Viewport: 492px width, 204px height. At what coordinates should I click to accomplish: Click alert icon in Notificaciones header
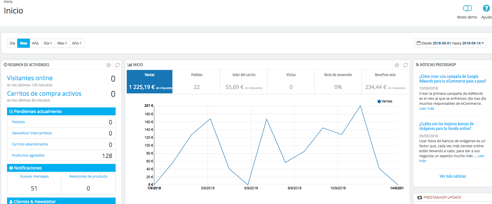11,168
